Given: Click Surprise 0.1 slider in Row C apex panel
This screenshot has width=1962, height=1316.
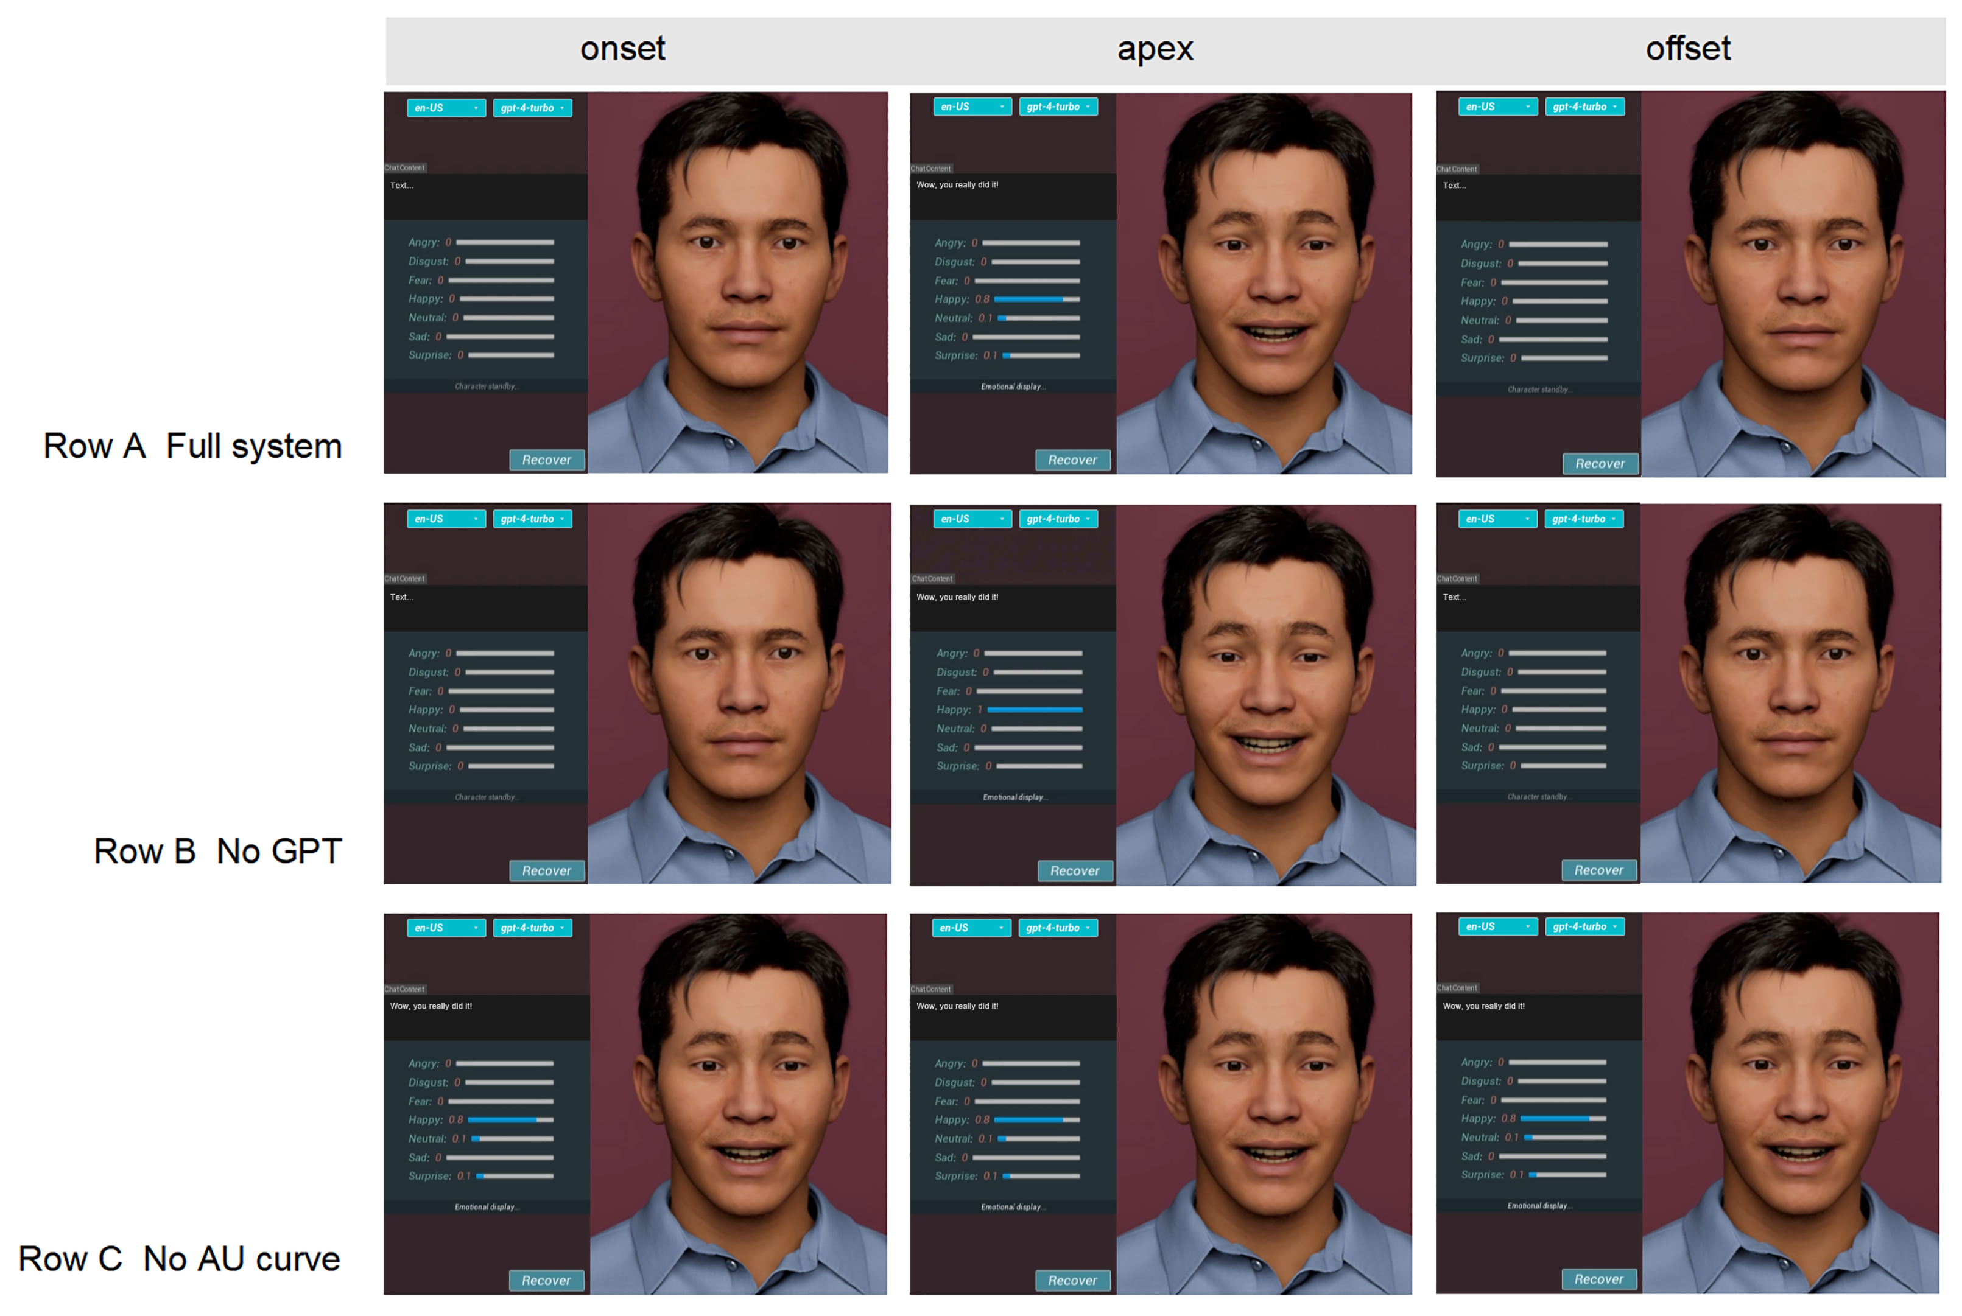Looking at the screenshot, I should point(1040,1177).
